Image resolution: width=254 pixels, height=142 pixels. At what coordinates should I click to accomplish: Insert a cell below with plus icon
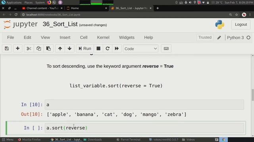pyautogui.click(x=17, y=49)
